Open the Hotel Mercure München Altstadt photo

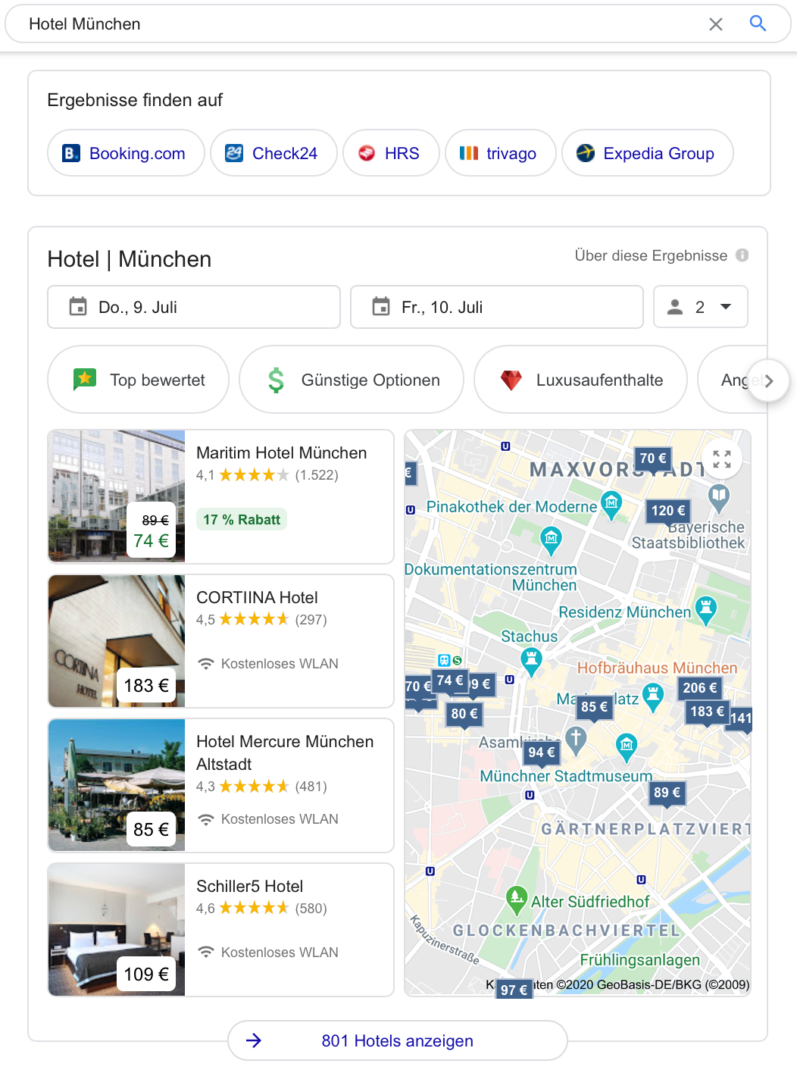coord(117,785)
